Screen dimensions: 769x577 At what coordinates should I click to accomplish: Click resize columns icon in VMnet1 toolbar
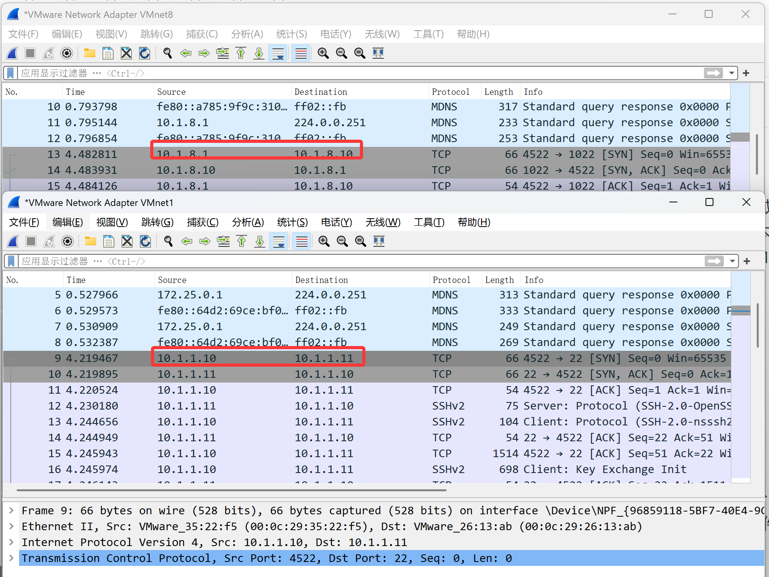(379, 241)
